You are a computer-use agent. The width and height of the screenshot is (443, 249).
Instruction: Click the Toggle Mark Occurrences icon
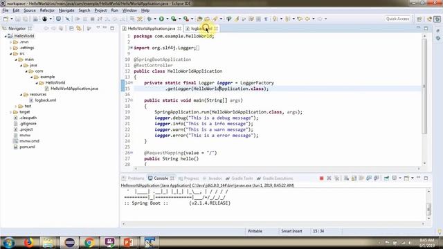[x=237, y=19]
